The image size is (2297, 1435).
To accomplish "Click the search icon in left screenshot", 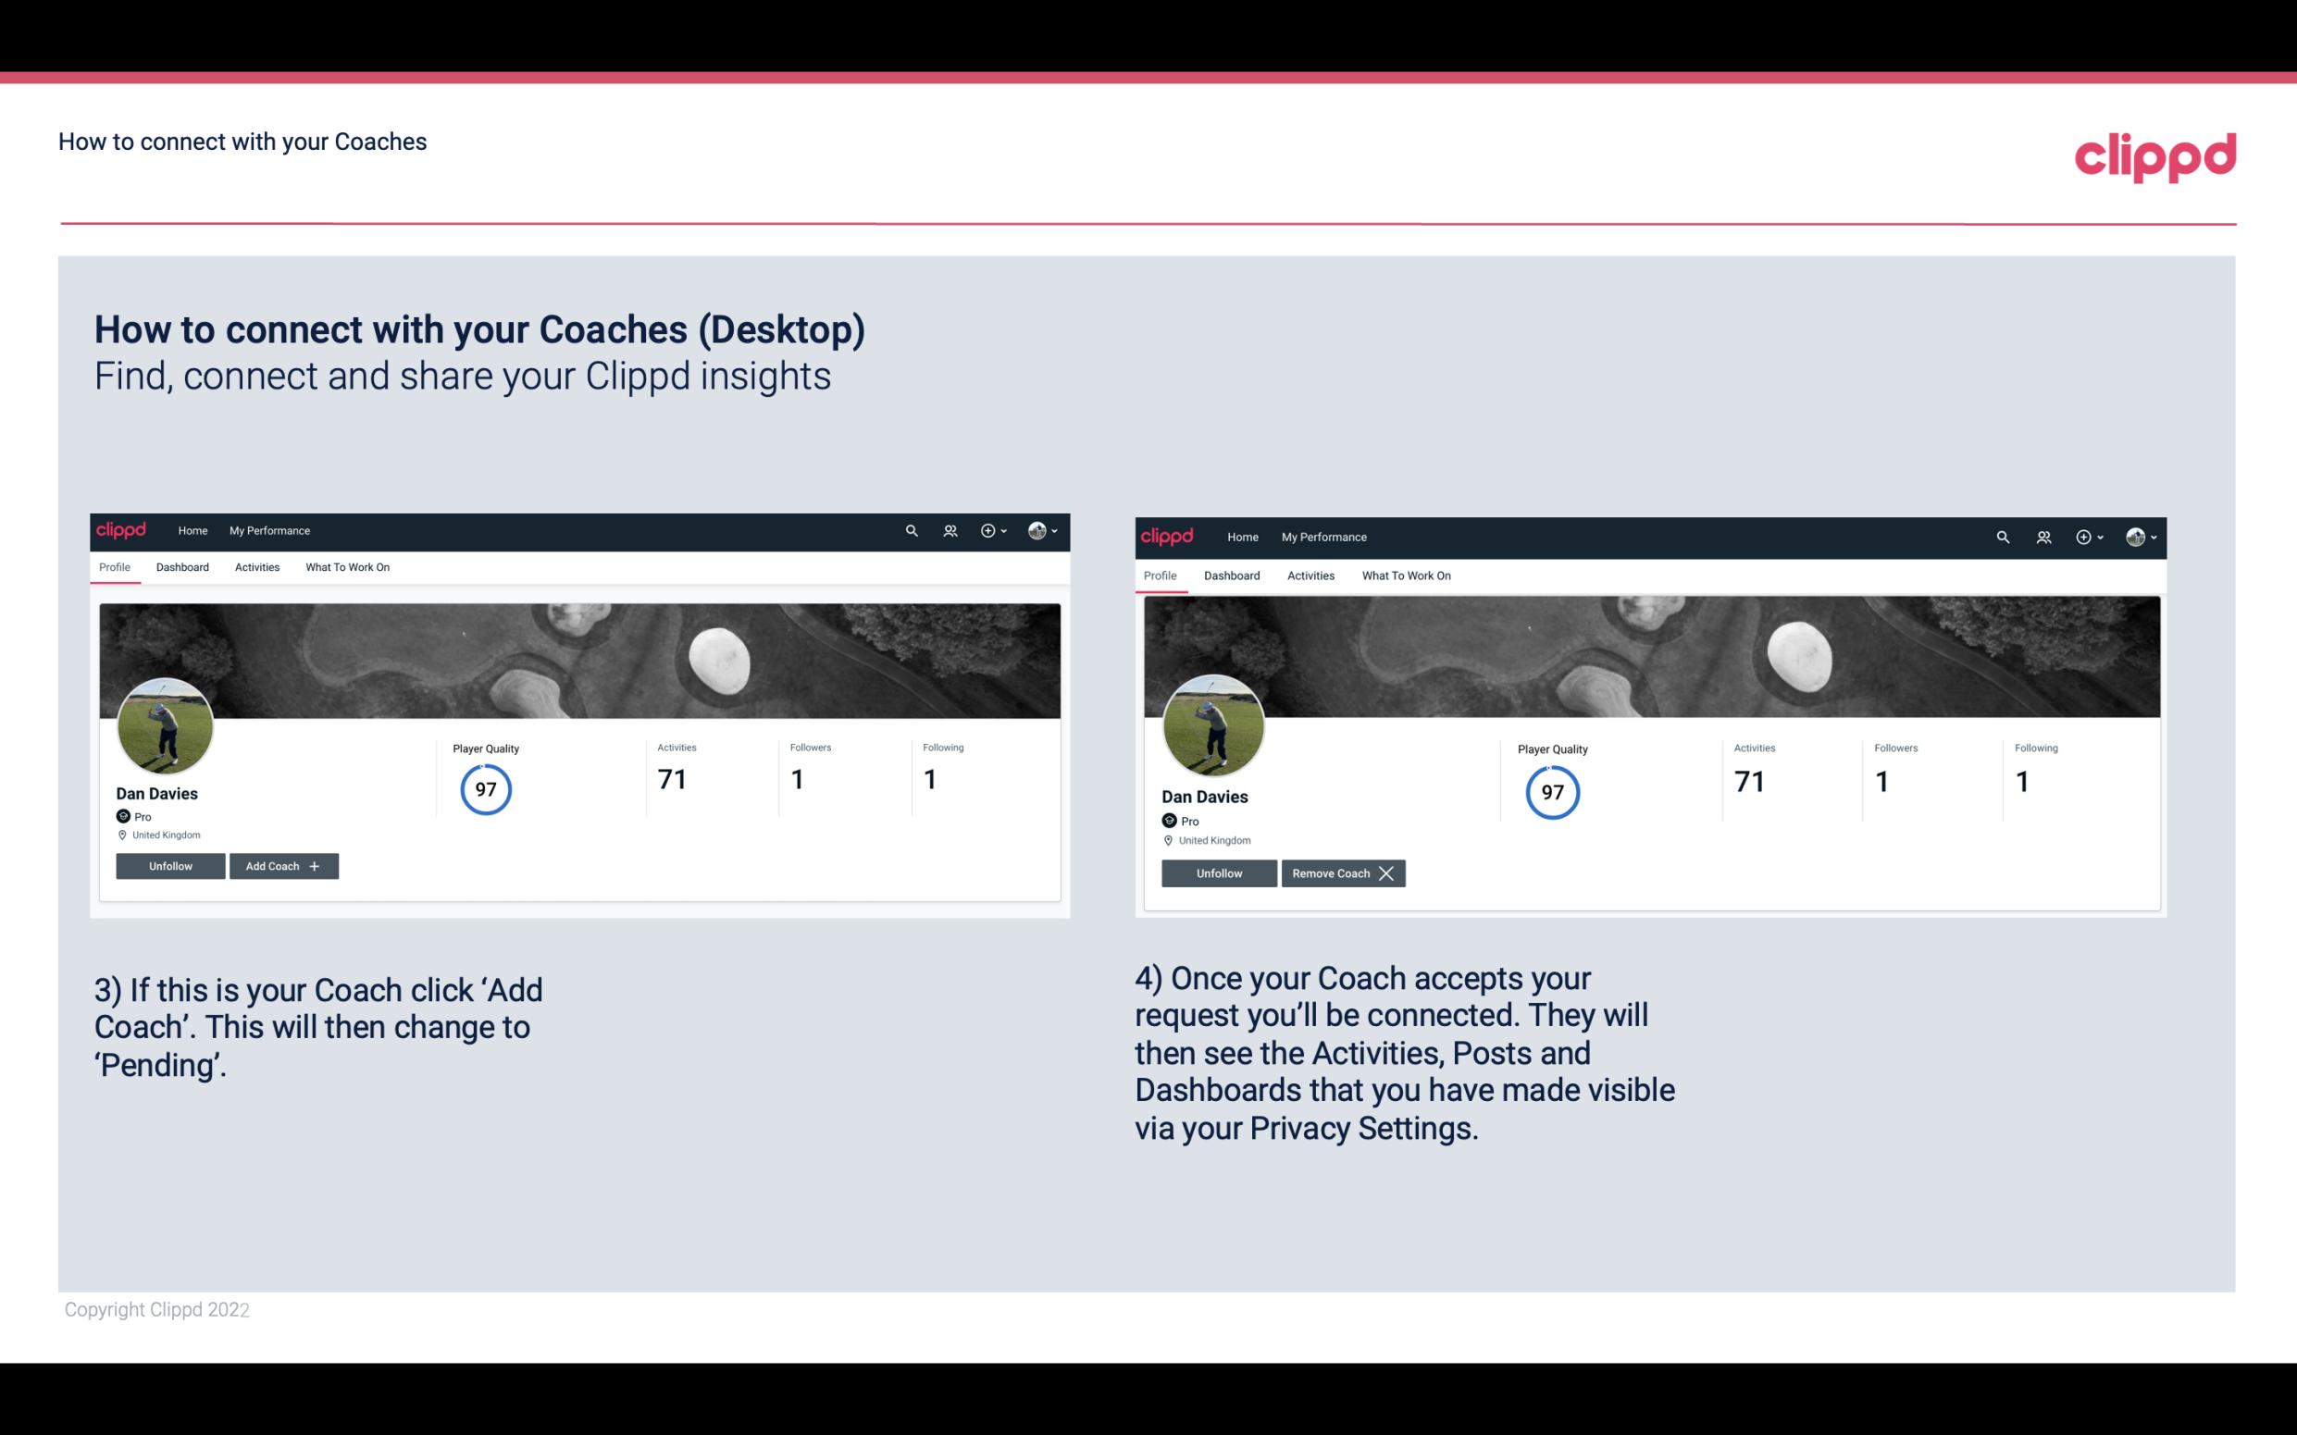I will [x=913, y=529].
